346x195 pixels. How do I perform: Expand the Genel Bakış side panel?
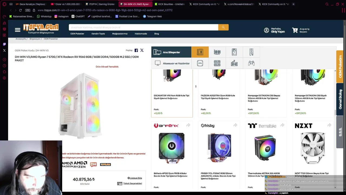click(x=340, y=99)
